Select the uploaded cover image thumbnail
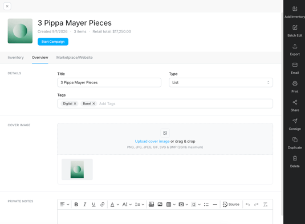The image size is (305, 224). coord(77,169)
